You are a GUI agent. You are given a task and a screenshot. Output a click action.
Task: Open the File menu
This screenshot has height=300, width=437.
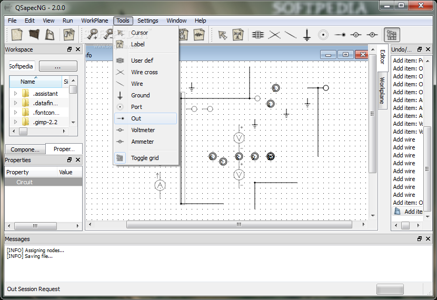click(x=12, y=21)
